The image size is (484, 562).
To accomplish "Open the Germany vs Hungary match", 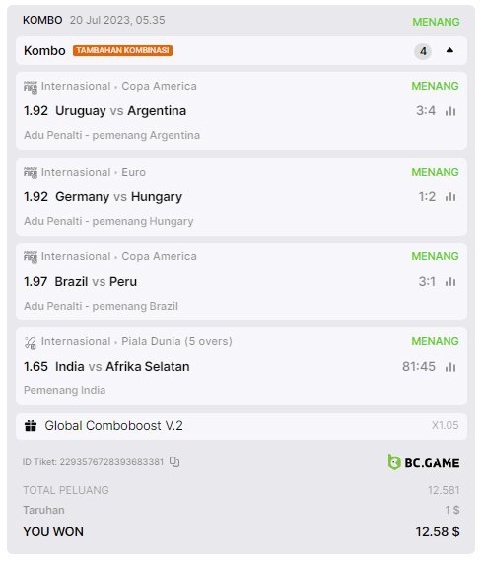I will (x=118, y=197).
